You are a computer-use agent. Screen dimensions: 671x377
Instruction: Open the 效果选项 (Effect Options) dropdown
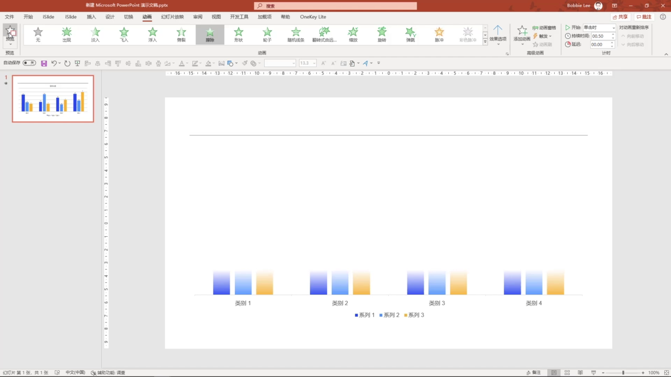click(x=498, y=36)
